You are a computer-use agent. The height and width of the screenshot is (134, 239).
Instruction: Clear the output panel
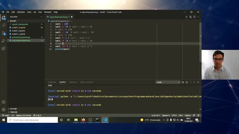tap(183, 82)
